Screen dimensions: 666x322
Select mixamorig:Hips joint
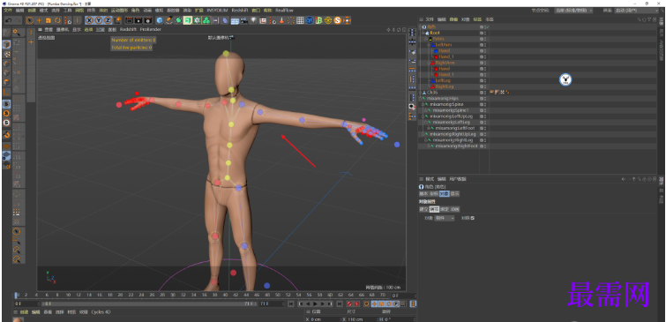(x=442, y=98)
